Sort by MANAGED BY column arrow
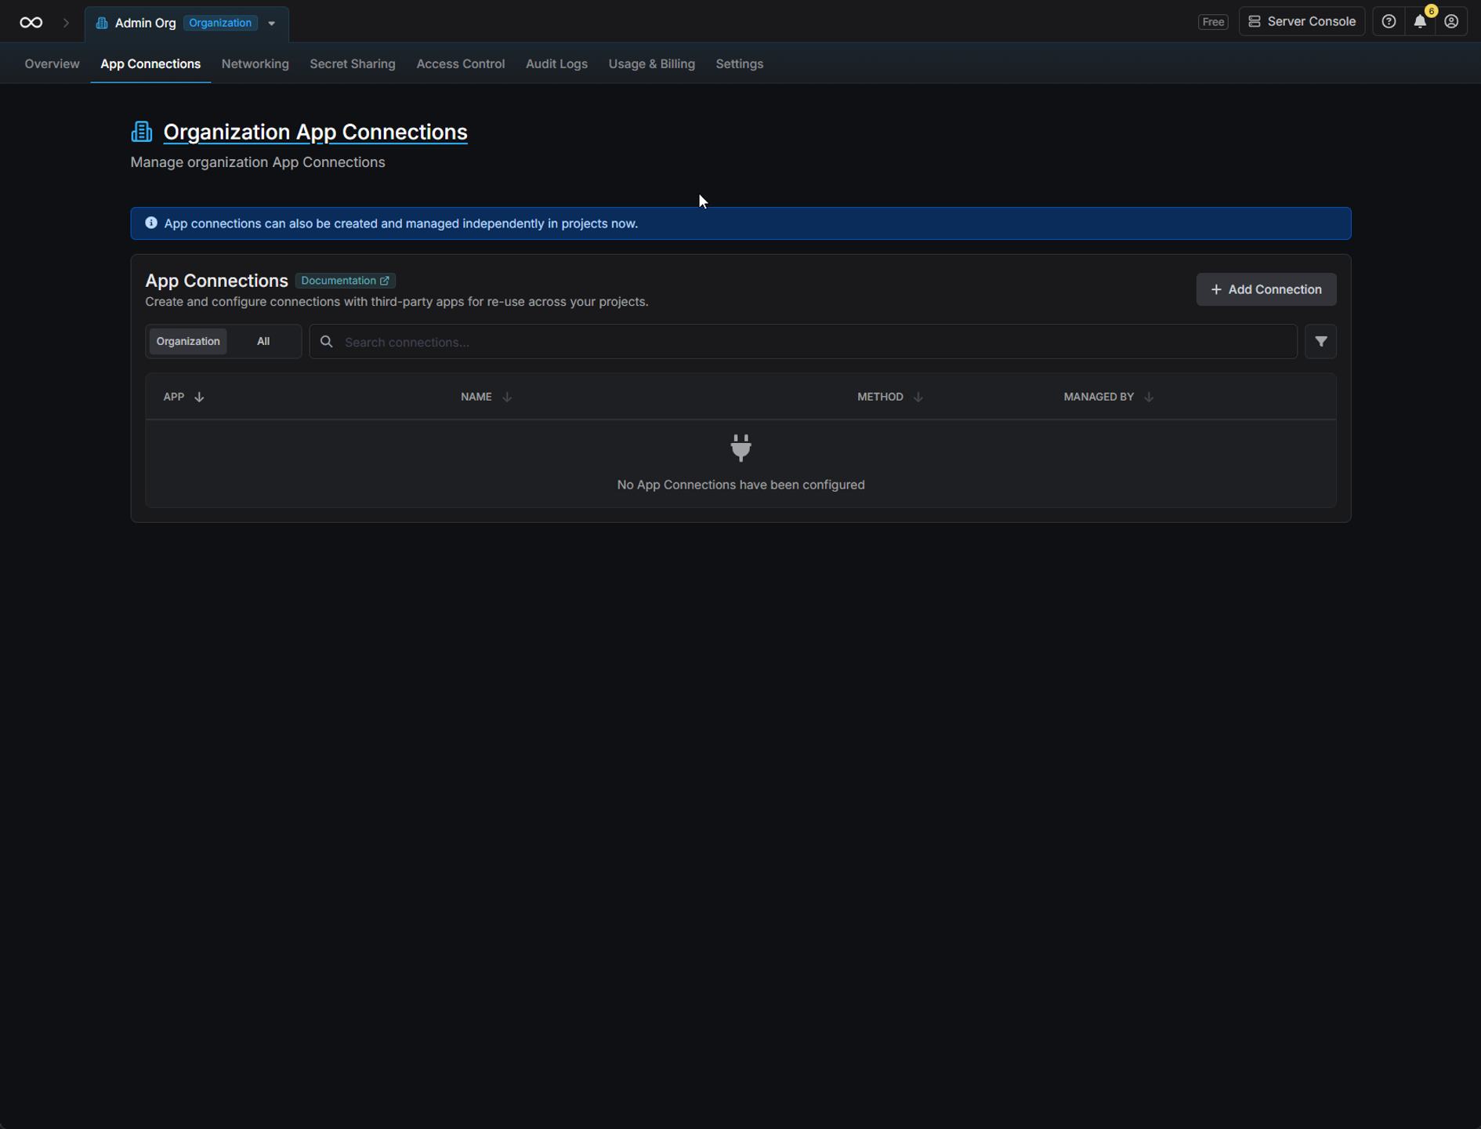This screenshot has width=1481, height=1129. click(1149, 397)
